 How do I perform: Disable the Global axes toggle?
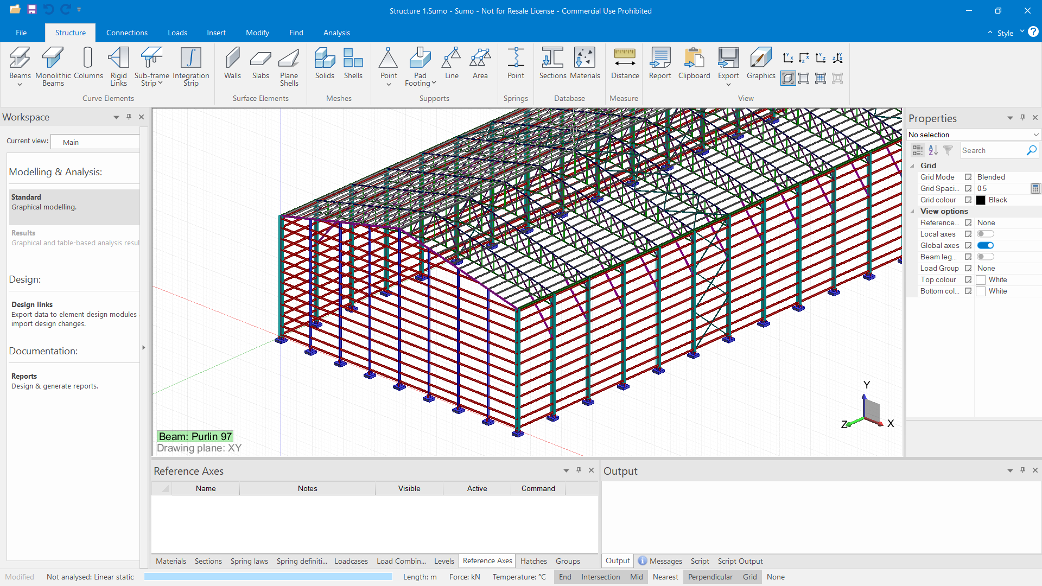click(985, 245)
